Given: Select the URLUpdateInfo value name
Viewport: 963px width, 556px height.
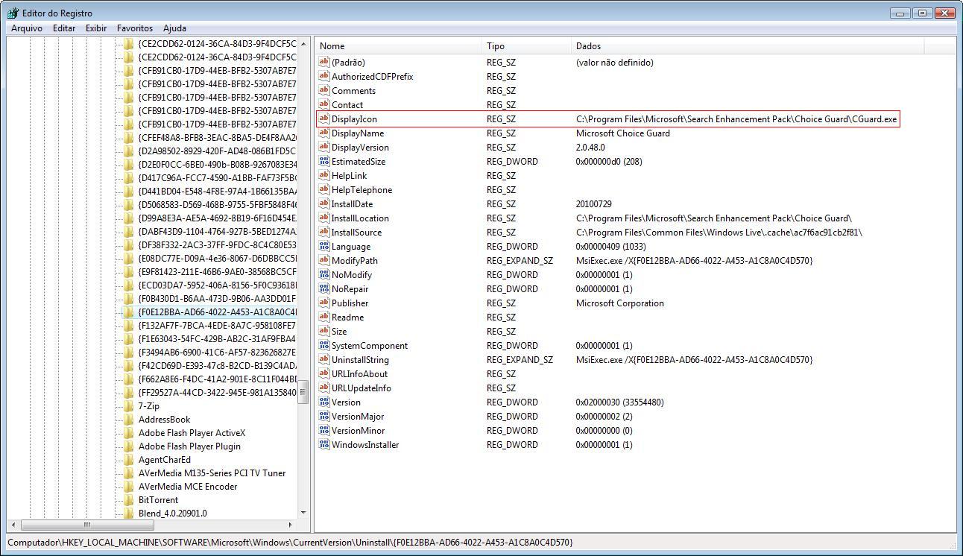Looking at the screenshot, I should click(361, 388).
